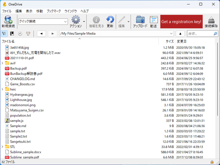Open the ブックマーク menu
Image resolution: width=220 pixels, height=165 pixels.
point(54,11)
